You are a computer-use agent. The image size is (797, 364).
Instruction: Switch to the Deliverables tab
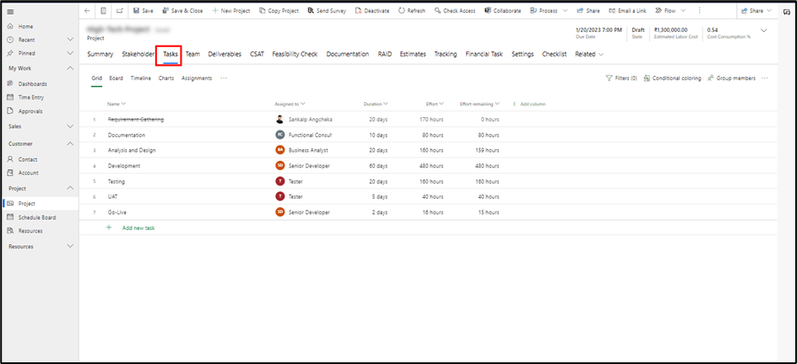[225, 54]
